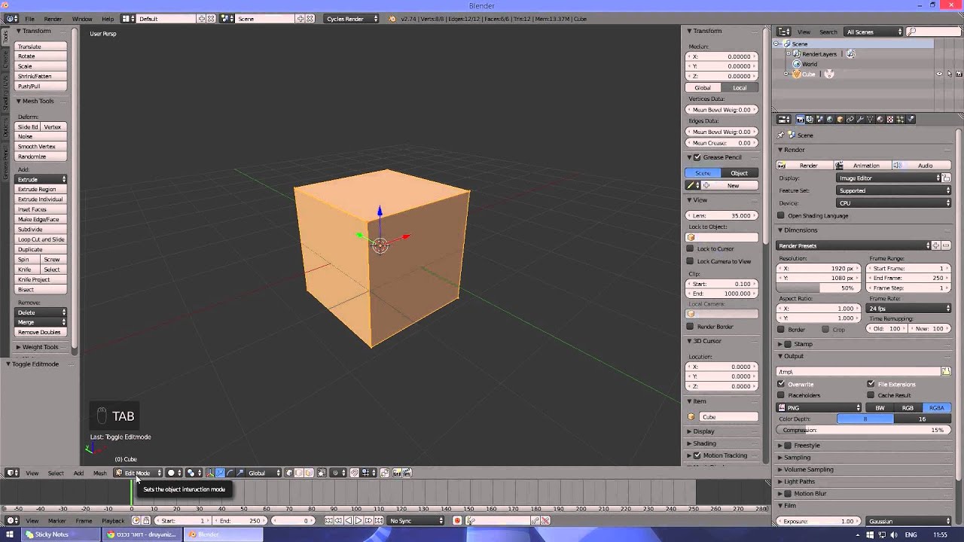Hide Cube using outliner eye icon
The width and height of the screenshot is (964, 542).
pyautogui.click(x=939, y=74)
